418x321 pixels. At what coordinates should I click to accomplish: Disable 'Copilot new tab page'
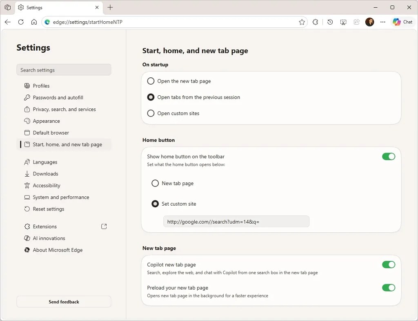pyautogui.click(x=388, y=265)
